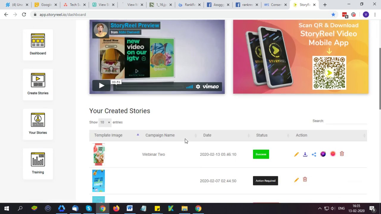Click the 2020-02-07 story template thumbnail

tap(99, 181)
